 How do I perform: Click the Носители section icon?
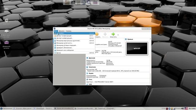pos(87,67)
